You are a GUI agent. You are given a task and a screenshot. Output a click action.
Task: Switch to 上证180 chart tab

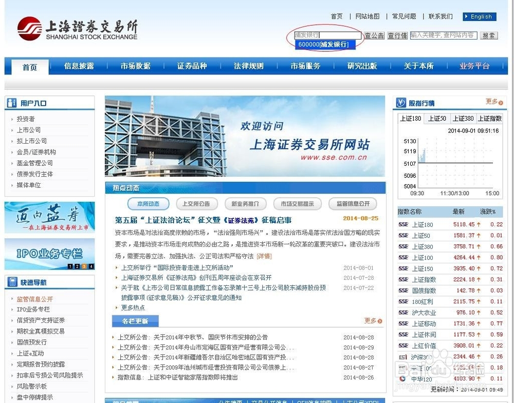(410, 119)
